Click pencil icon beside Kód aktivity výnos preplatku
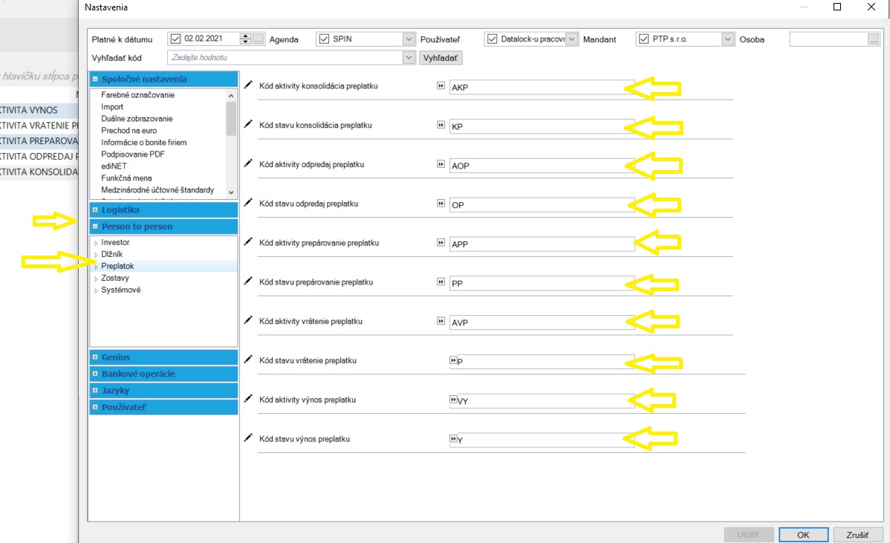The width and height of the screenshot is (890, 543). [x=248, y=398]
